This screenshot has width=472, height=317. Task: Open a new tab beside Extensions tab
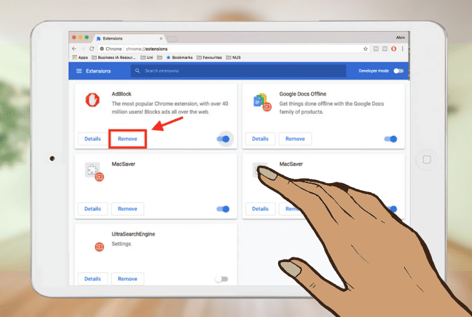(172, 39)
